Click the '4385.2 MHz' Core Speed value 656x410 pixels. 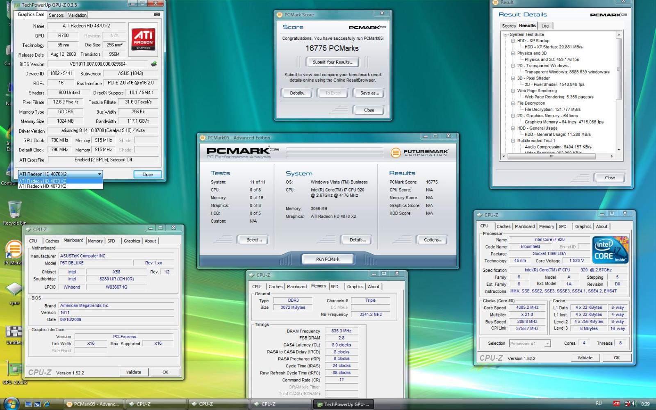[528, 307]
